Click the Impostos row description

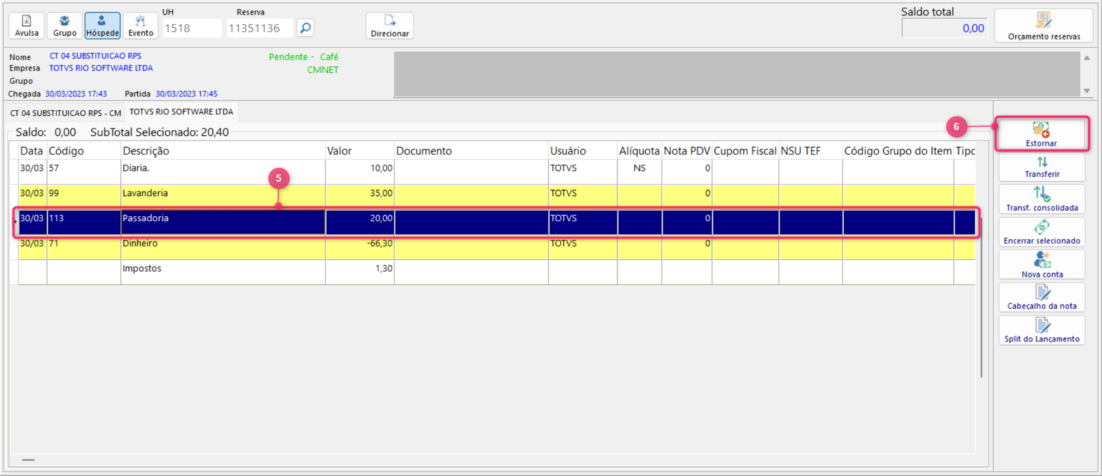pyautogui.click(x=142, y=268)
